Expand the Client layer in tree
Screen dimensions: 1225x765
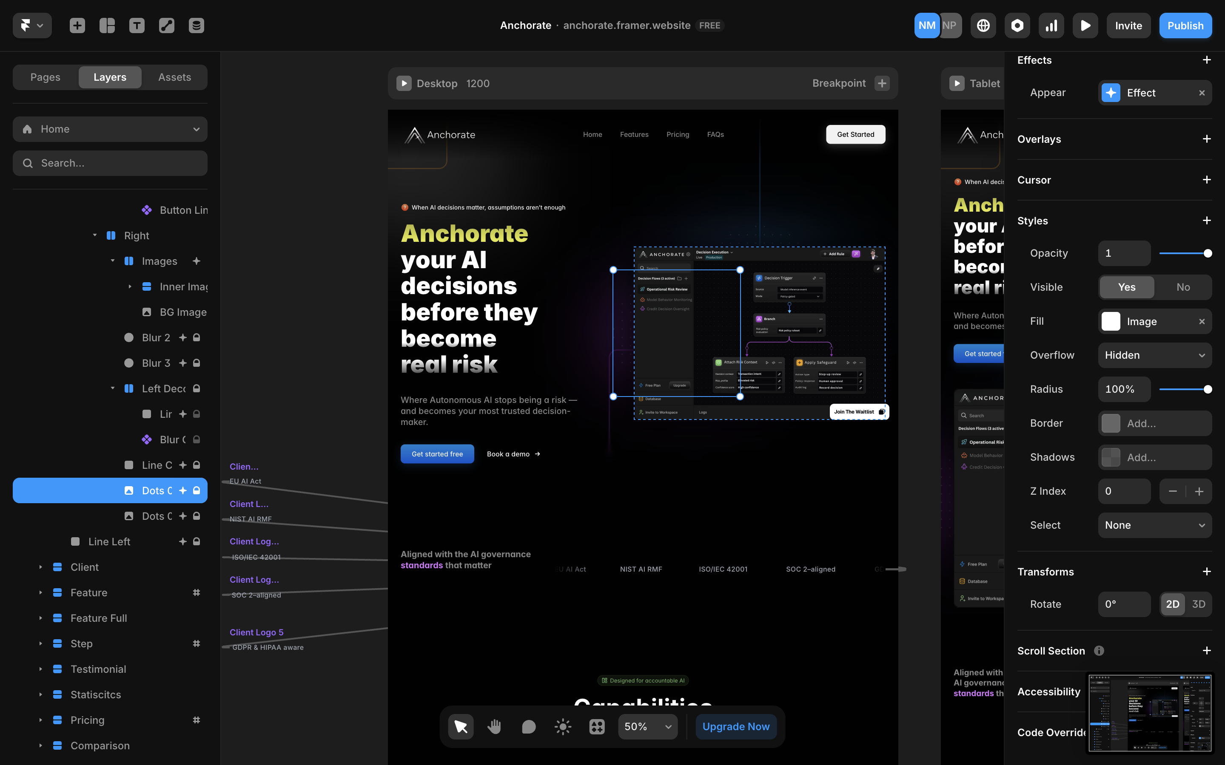click(40, 567)
